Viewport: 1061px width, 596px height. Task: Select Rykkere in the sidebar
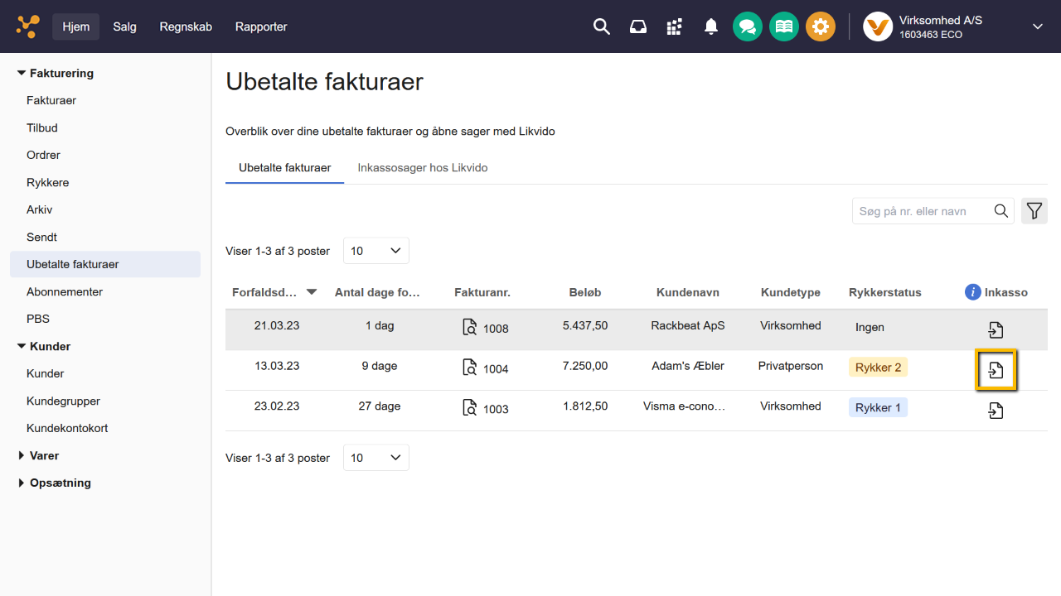47,182
